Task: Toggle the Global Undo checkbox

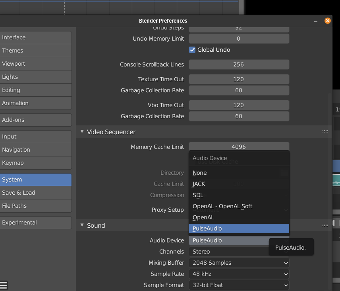Action: click(x=192, y=50)
